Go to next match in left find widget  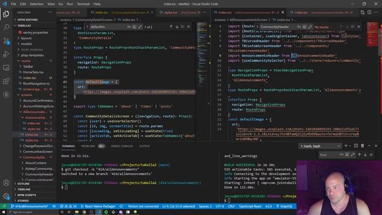click(177, 27)
